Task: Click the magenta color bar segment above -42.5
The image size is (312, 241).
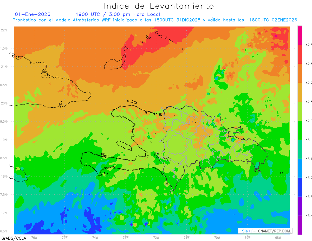Action: click(x=300, y=35)
